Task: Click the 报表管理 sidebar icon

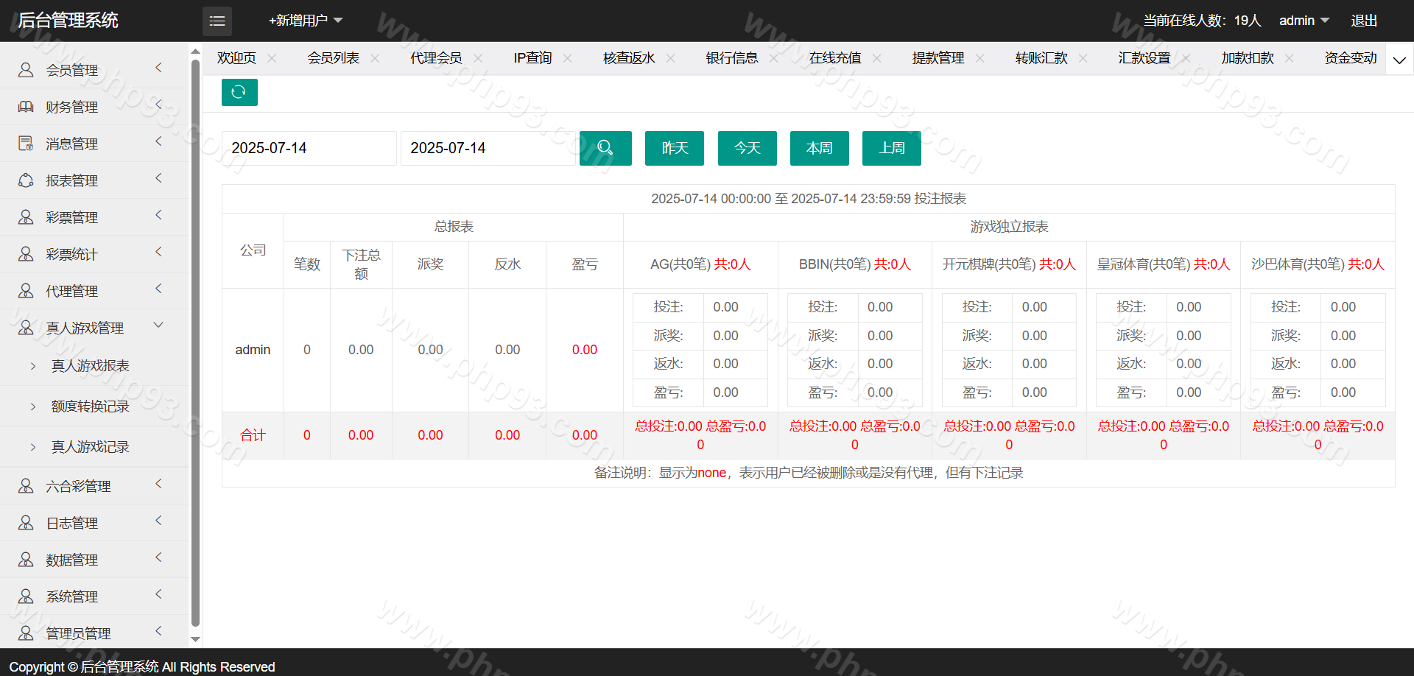Action: 26,180
